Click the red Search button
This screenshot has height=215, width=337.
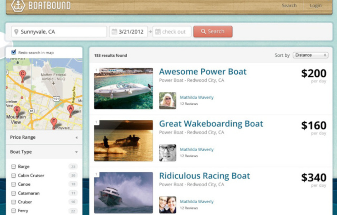click(x=213, y=32)
